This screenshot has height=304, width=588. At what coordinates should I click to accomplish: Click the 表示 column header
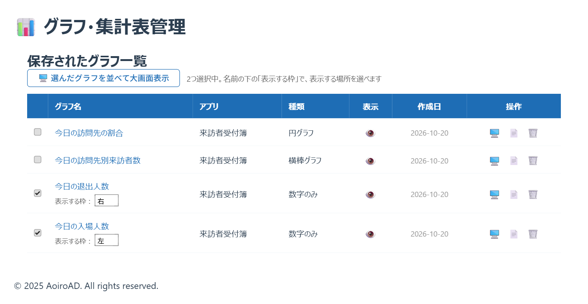click(x=371, y=107)
